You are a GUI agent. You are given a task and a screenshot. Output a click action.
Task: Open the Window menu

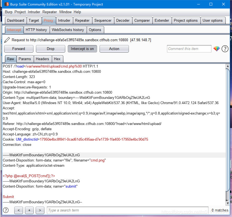coord(65,12)
